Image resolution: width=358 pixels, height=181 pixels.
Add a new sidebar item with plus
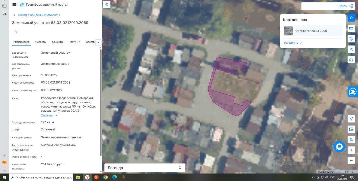(4, 156)
